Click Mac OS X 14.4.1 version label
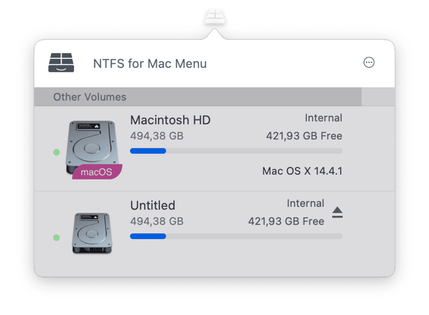 pyautogui.click(x=302, y=171)
